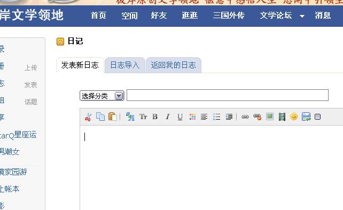This screenshot has height=210, width=343.
Task: Select the 发表新日志 tab
Action: point(80,65)
